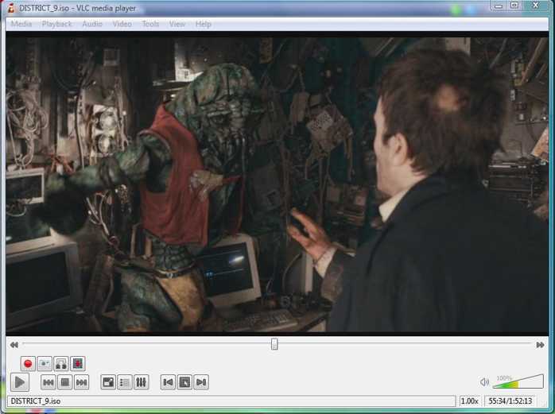Image resolution: width=555 pixels, height=414 pixels.
Task: Minimize the VLC window
Action: pos(499,6)
